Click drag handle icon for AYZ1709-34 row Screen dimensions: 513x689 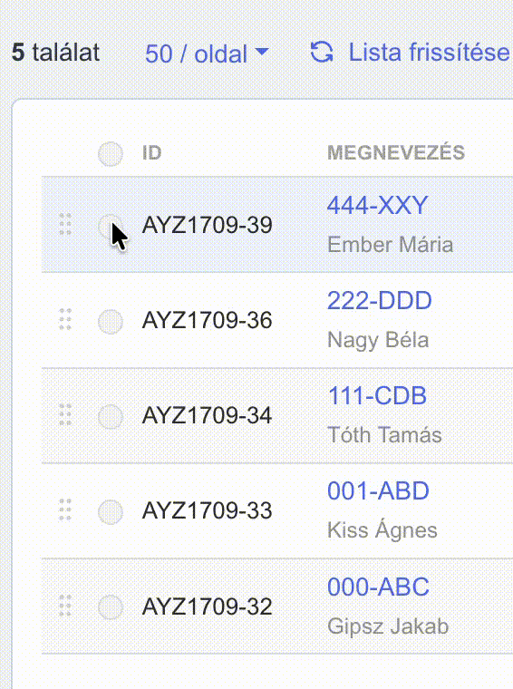point(65,415)
